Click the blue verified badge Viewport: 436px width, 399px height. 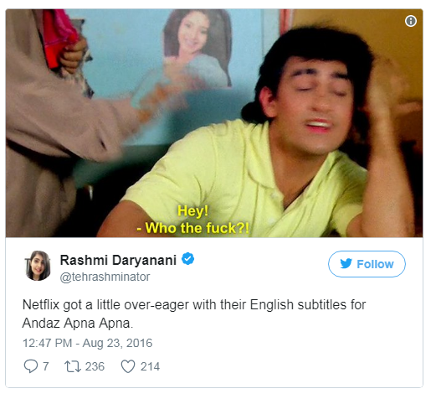(x=187, y=259)
